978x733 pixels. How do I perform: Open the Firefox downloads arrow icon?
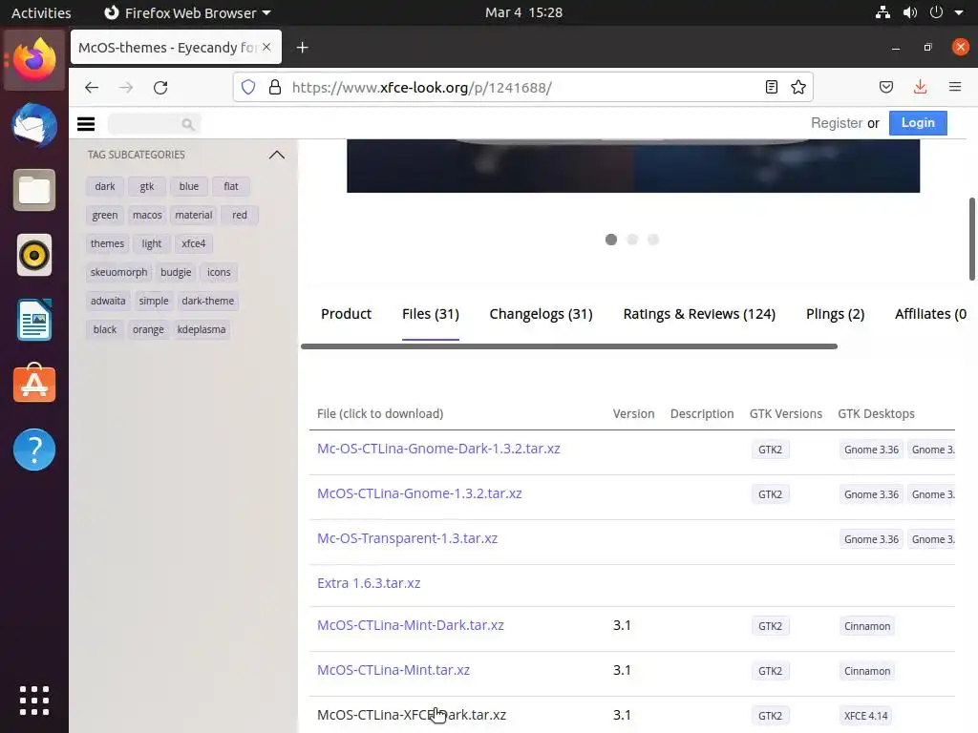click(920, 87)
